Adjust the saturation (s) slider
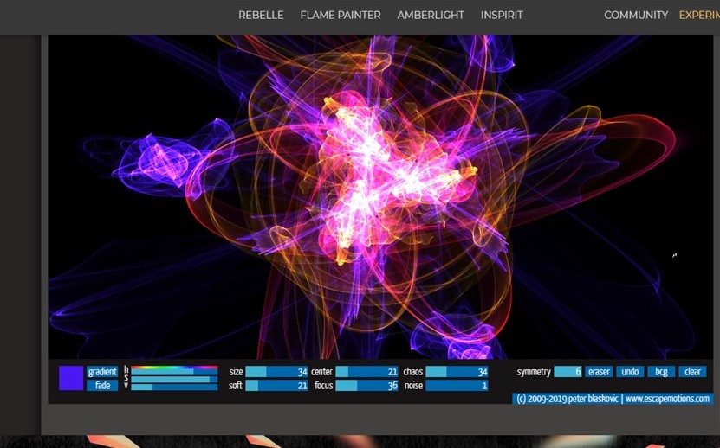Viewport: 720px width, 448px height. [174, 380]
